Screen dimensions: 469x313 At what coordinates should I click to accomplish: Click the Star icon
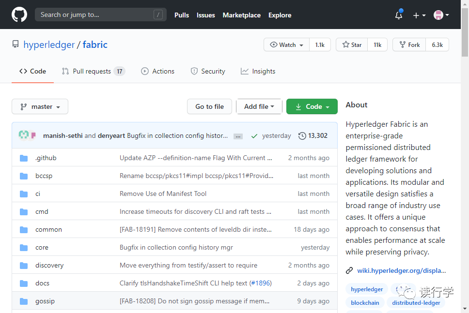[x=346, y=45]
